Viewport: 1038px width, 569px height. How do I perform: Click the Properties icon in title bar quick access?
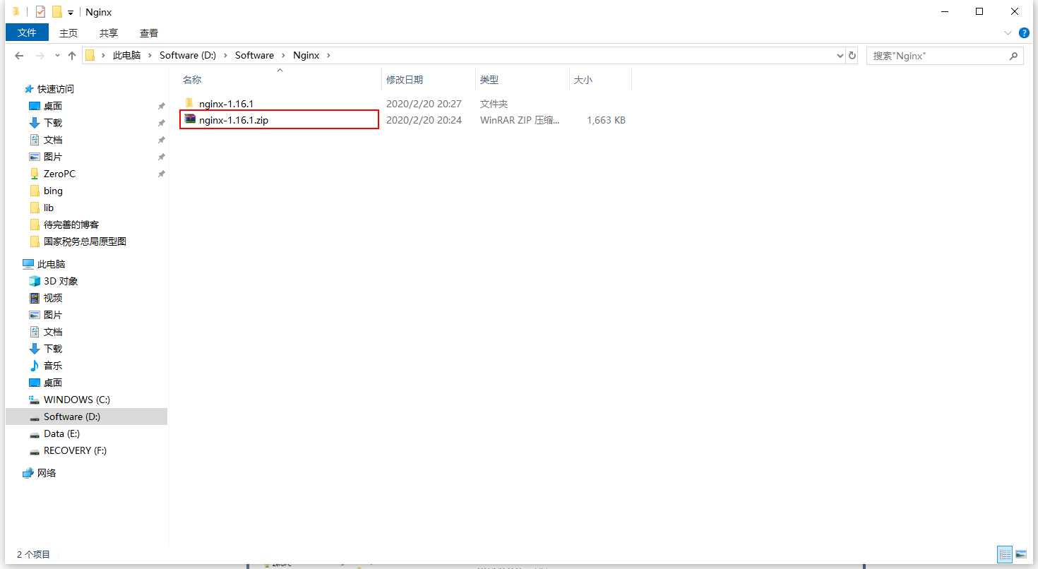(x=40, y=12)
